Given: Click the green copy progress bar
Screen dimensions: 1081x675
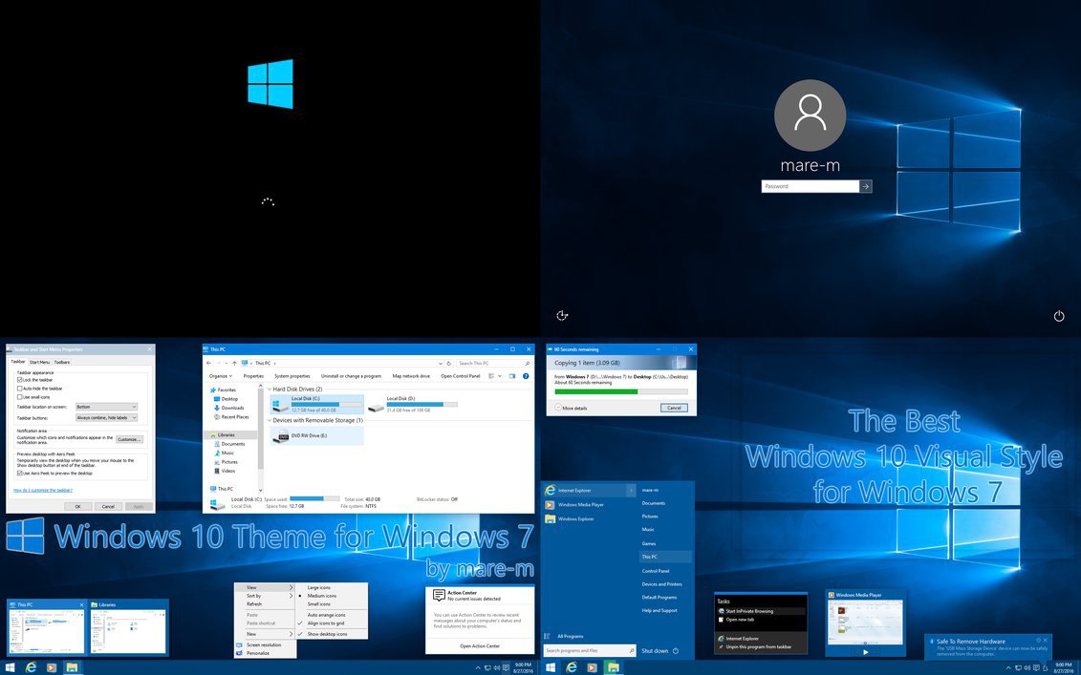Looking at the screenshot, I should (595, 391).
